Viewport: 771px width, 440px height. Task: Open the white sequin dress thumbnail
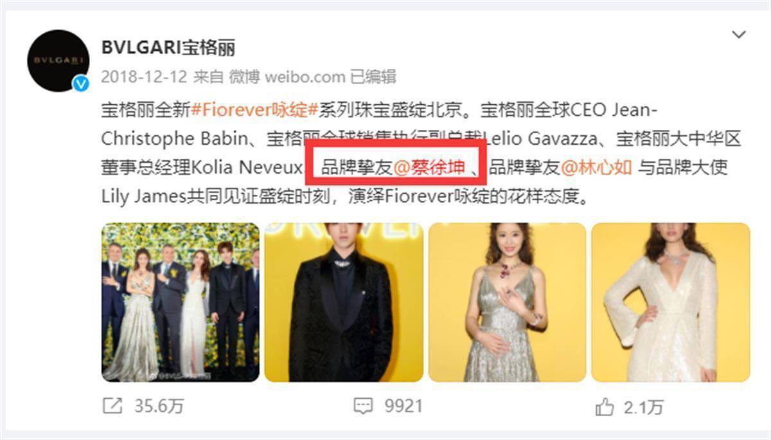point(671,302)
